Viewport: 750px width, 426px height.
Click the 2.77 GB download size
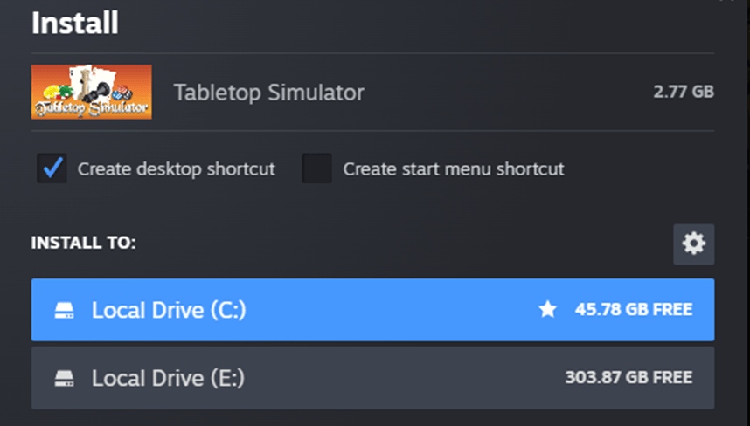click(684, 92)
